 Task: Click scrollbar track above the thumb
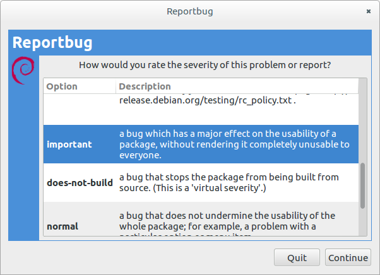point(362,126)
